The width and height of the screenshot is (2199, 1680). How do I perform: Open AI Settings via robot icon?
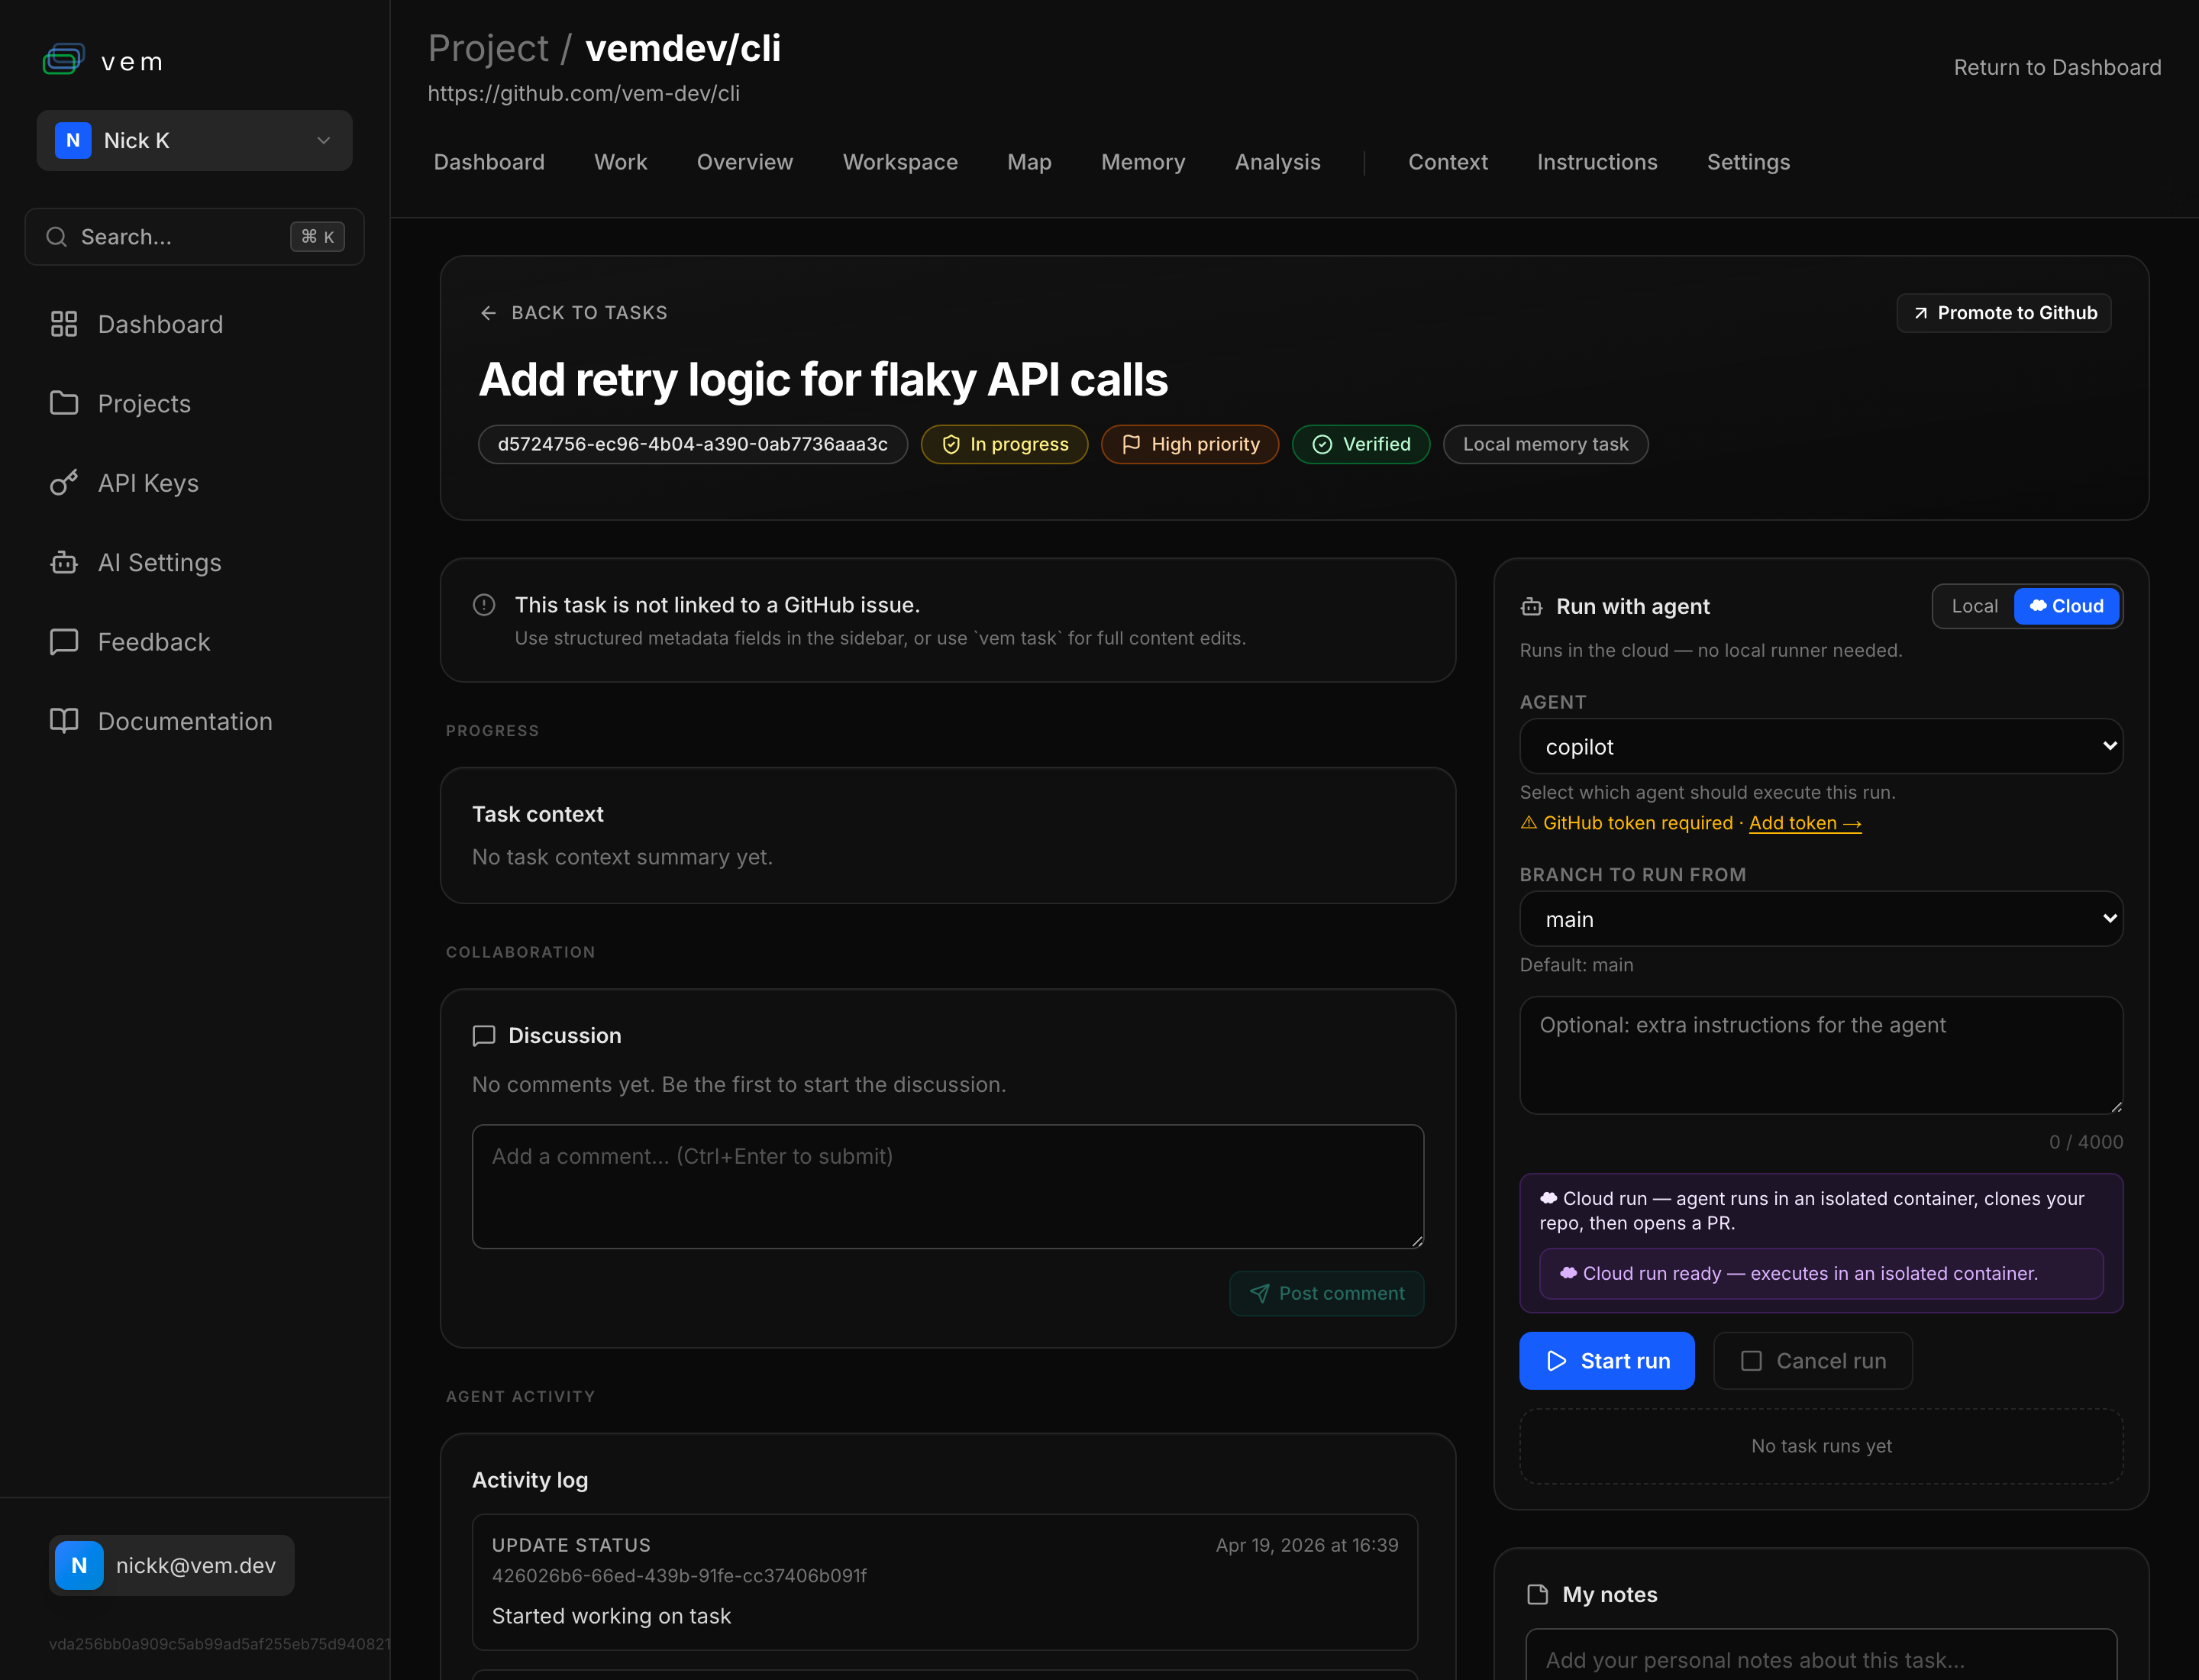click(x=64, y=562)
